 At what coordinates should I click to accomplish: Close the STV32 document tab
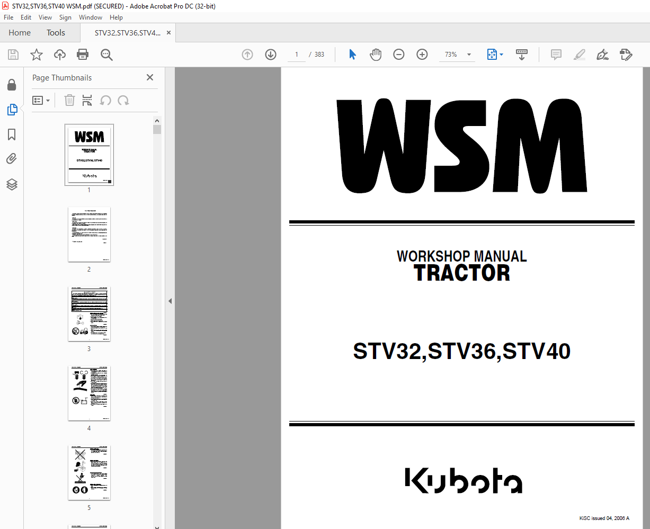tap(169, 33)
